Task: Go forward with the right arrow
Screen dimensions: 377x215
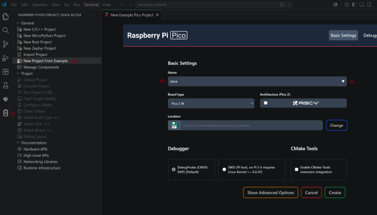Action: pos(130,5)
